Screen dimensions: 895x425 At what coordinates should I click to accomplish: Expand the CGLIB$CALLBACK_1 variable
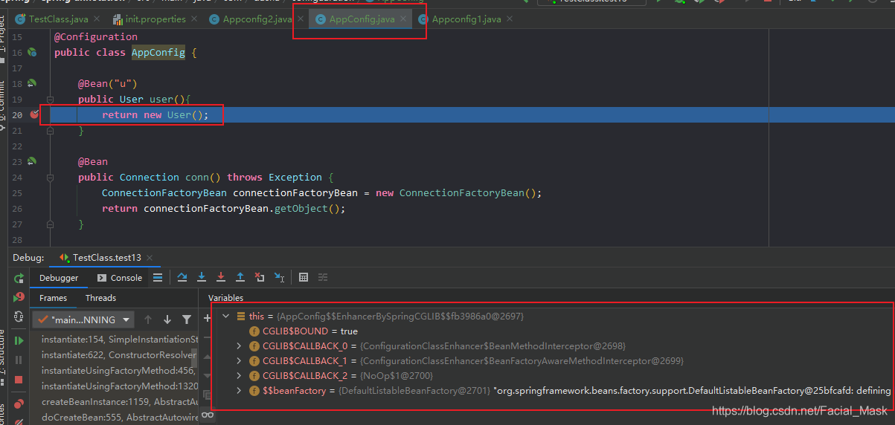click(x=239, y=361)
